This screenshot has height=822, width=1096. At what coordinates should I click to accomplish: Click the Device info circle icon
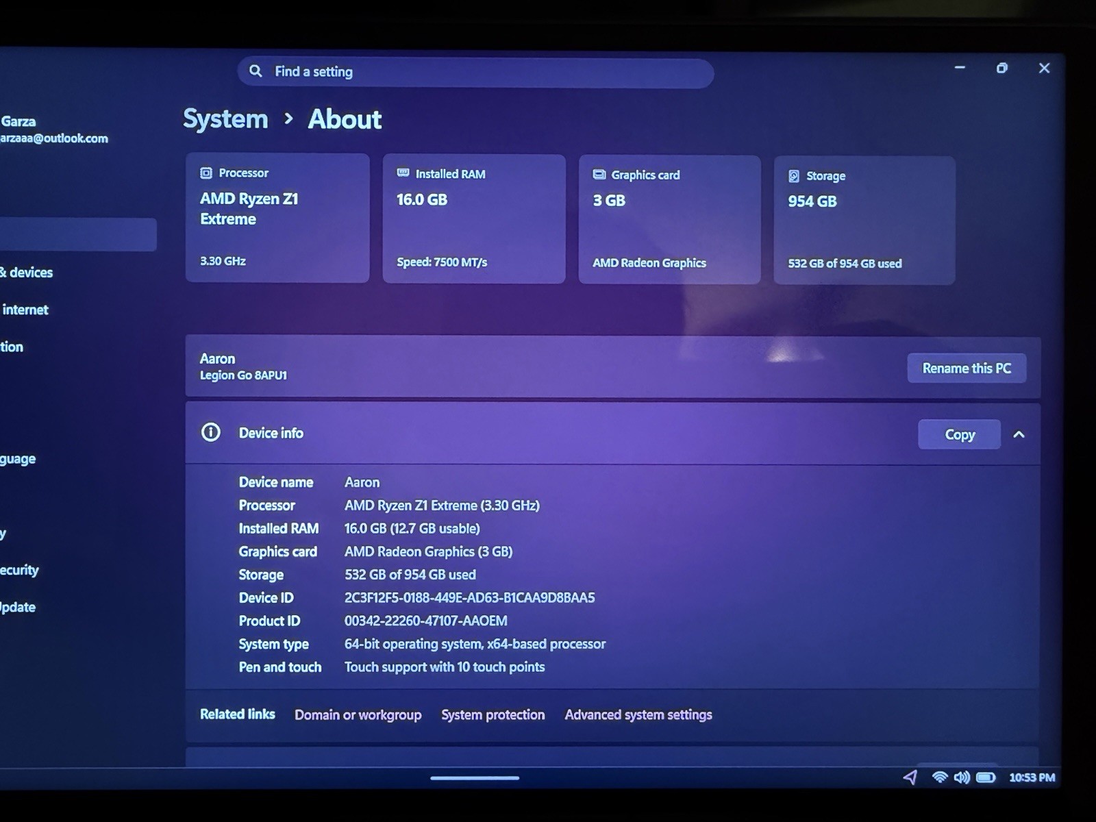(x=211, y=432)
